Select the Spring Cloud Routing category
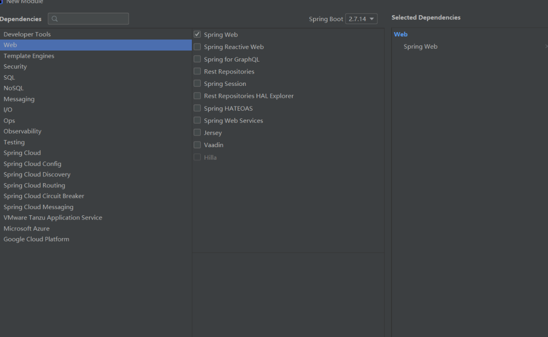 click(x=35, y=185)
